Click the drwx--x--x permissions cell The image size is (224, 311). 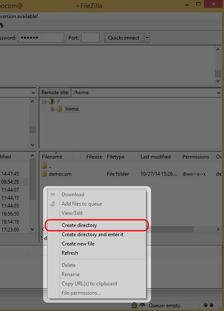coord(194,174)
